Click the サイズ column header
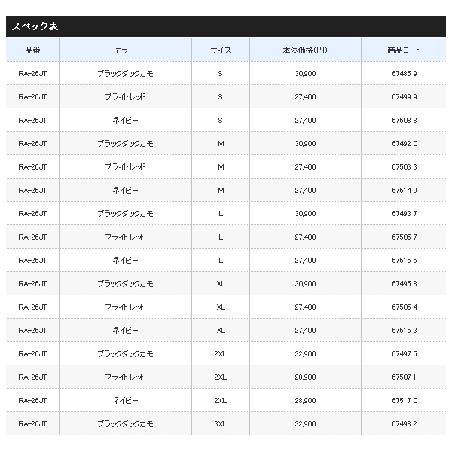 pyautogui.click(x=221, y=50)
